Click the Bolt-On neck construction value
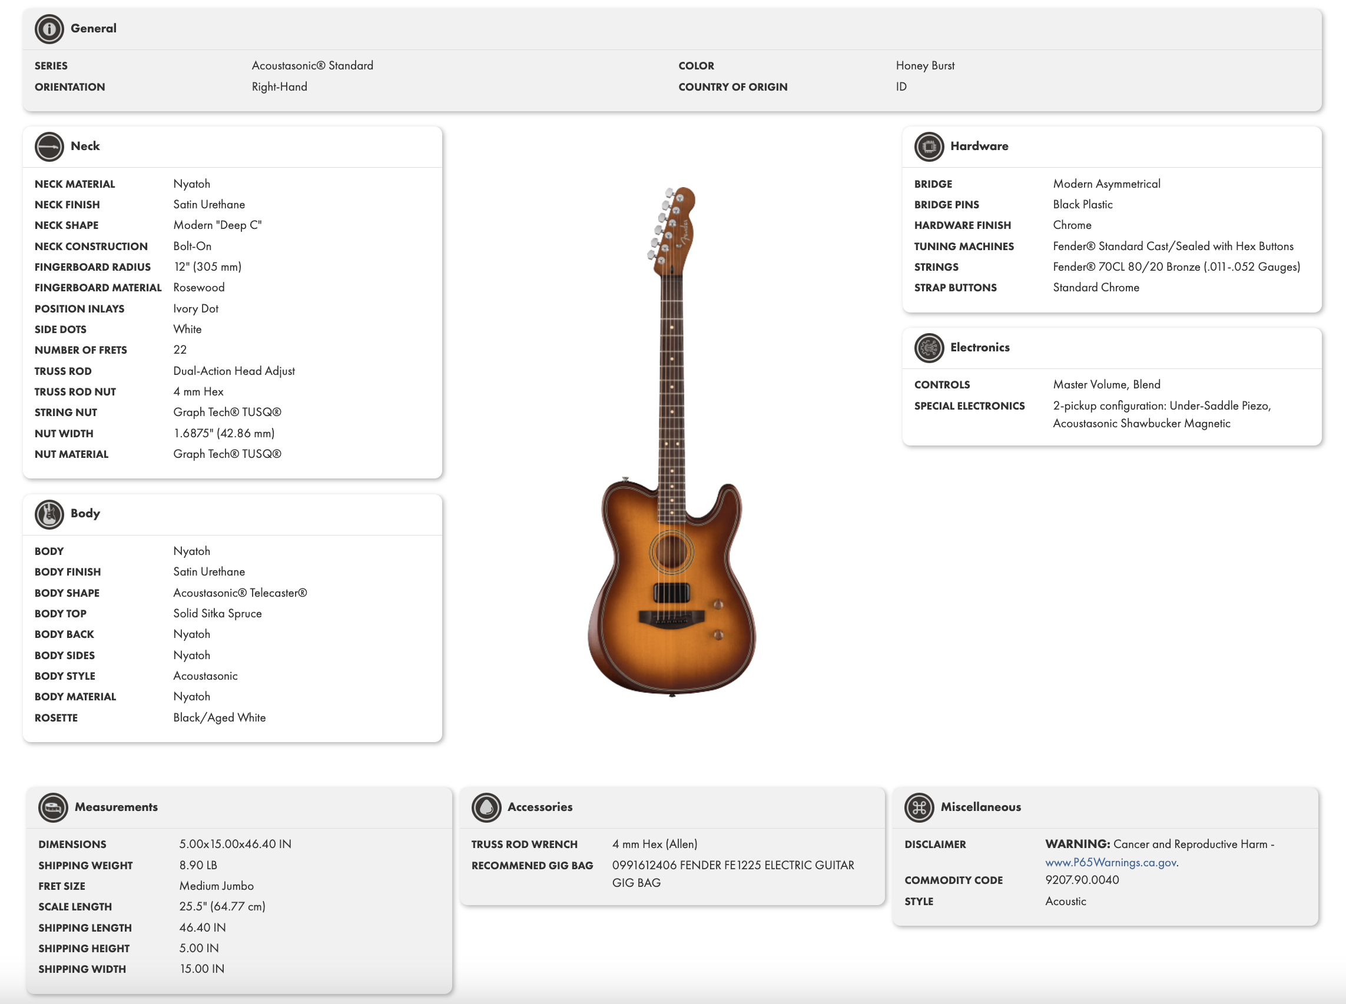 click(x=191, y=246)
